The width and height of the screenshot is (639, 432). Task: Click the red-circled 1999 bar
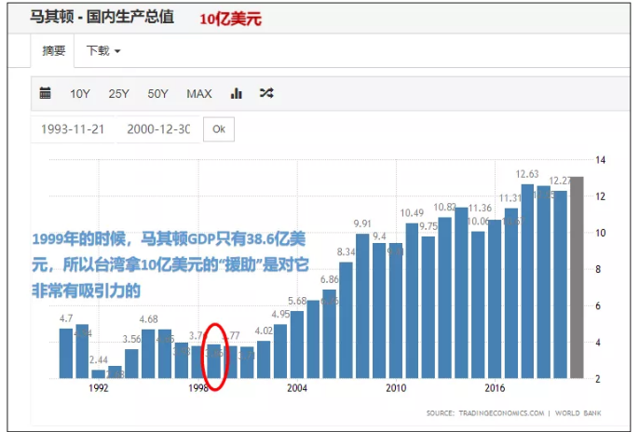214,361
